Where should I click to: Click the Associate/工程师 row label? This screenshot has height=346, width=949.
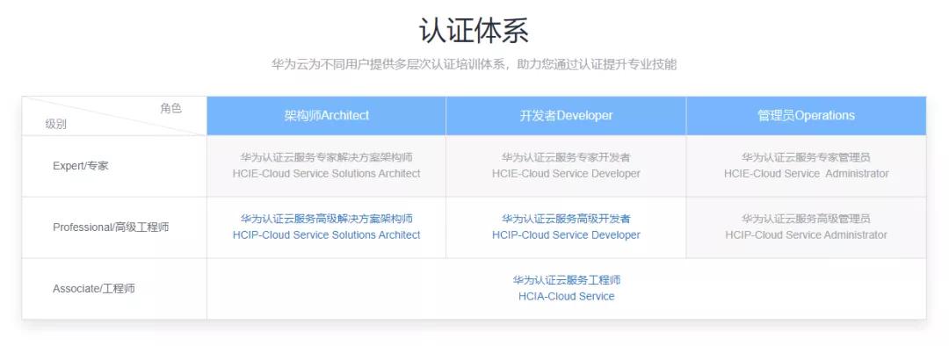pos(94,289)
